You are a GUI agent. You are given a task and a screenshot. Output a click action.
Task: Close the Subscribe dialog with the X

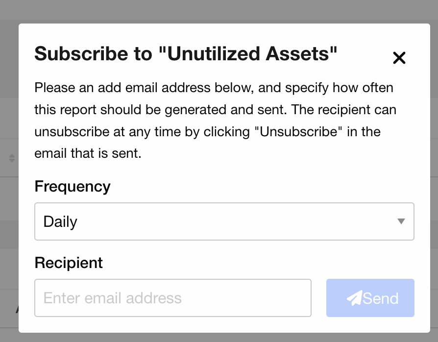pyautogui.click(x=399, y=58)
